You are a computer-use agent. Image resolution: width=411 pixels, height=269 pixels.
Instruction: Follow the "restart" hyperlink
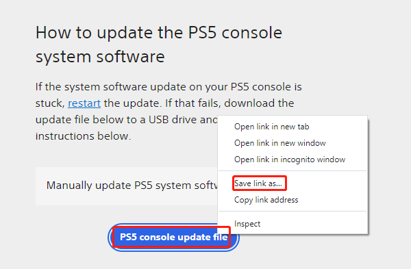click(x=84, y=103)
